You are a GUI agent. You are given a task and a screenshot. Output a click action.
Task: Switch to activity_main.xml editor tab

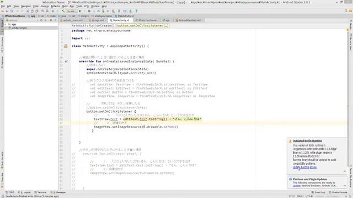[72, 20]
